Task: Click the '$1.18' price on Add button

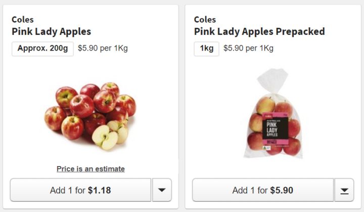Action: tap(99, 190)
